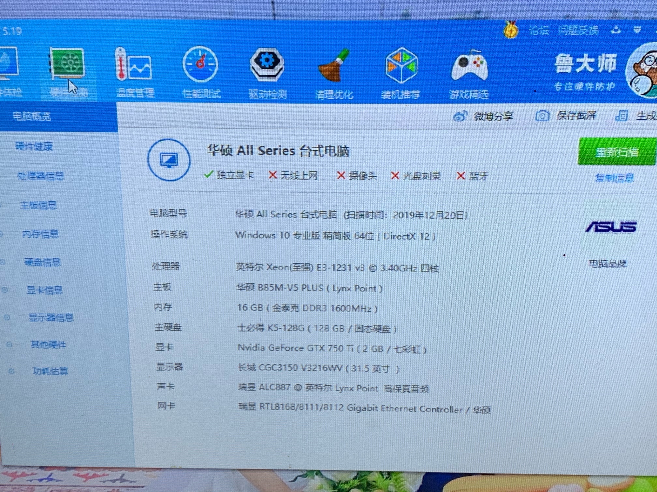Open the 问题反馈 feedback link
The image size is (657, 492).
click(x=578, y=31)
